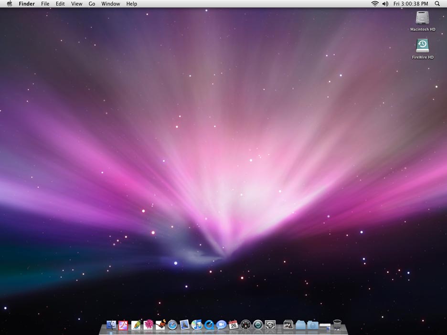The width and height of the screenshot is (447, 335).
Task: Open the View menu
Action: [x=77, y=4]
